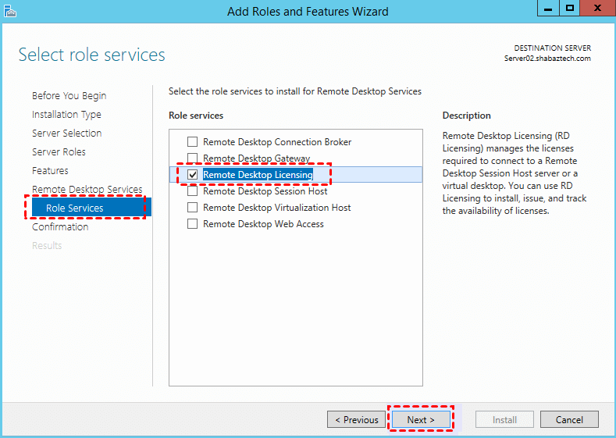The height and width of the screenshot is (438, 616).
Task: Enable the Remote Desktop Gateway checkbox
Action: coord(193,158)
